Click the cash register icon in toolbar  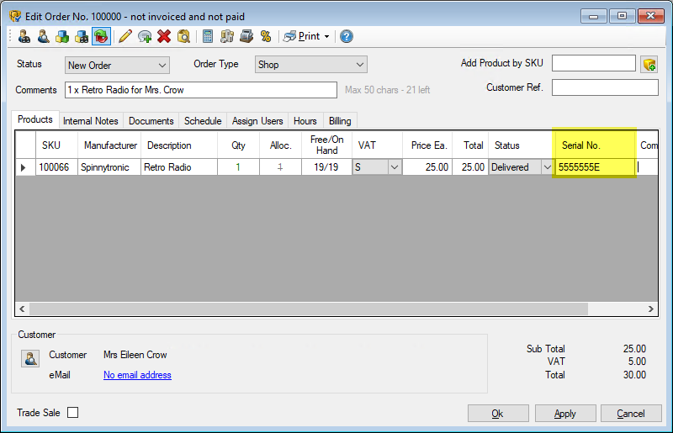point(246,36)
